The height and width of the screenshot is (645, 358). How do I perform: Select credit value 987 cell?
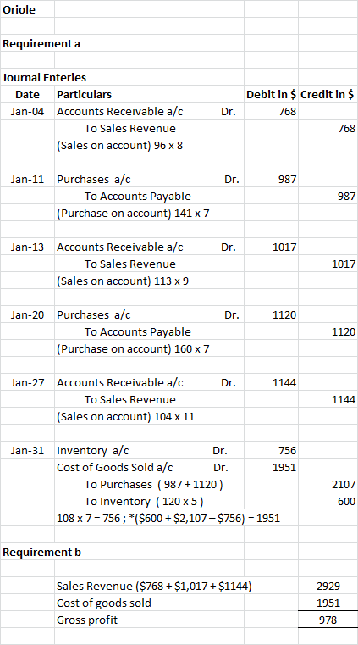click(328, 197)
